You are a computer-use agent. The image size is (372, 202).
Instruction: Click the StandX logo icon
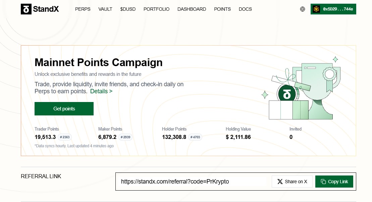point(26,9)
